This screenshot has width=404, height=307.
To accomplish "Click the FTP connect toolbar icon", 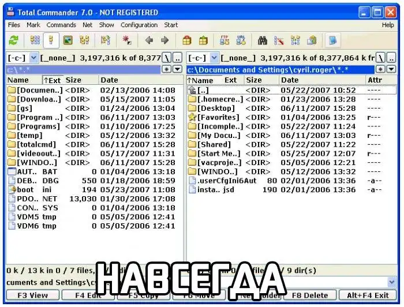I will (225, 40).
